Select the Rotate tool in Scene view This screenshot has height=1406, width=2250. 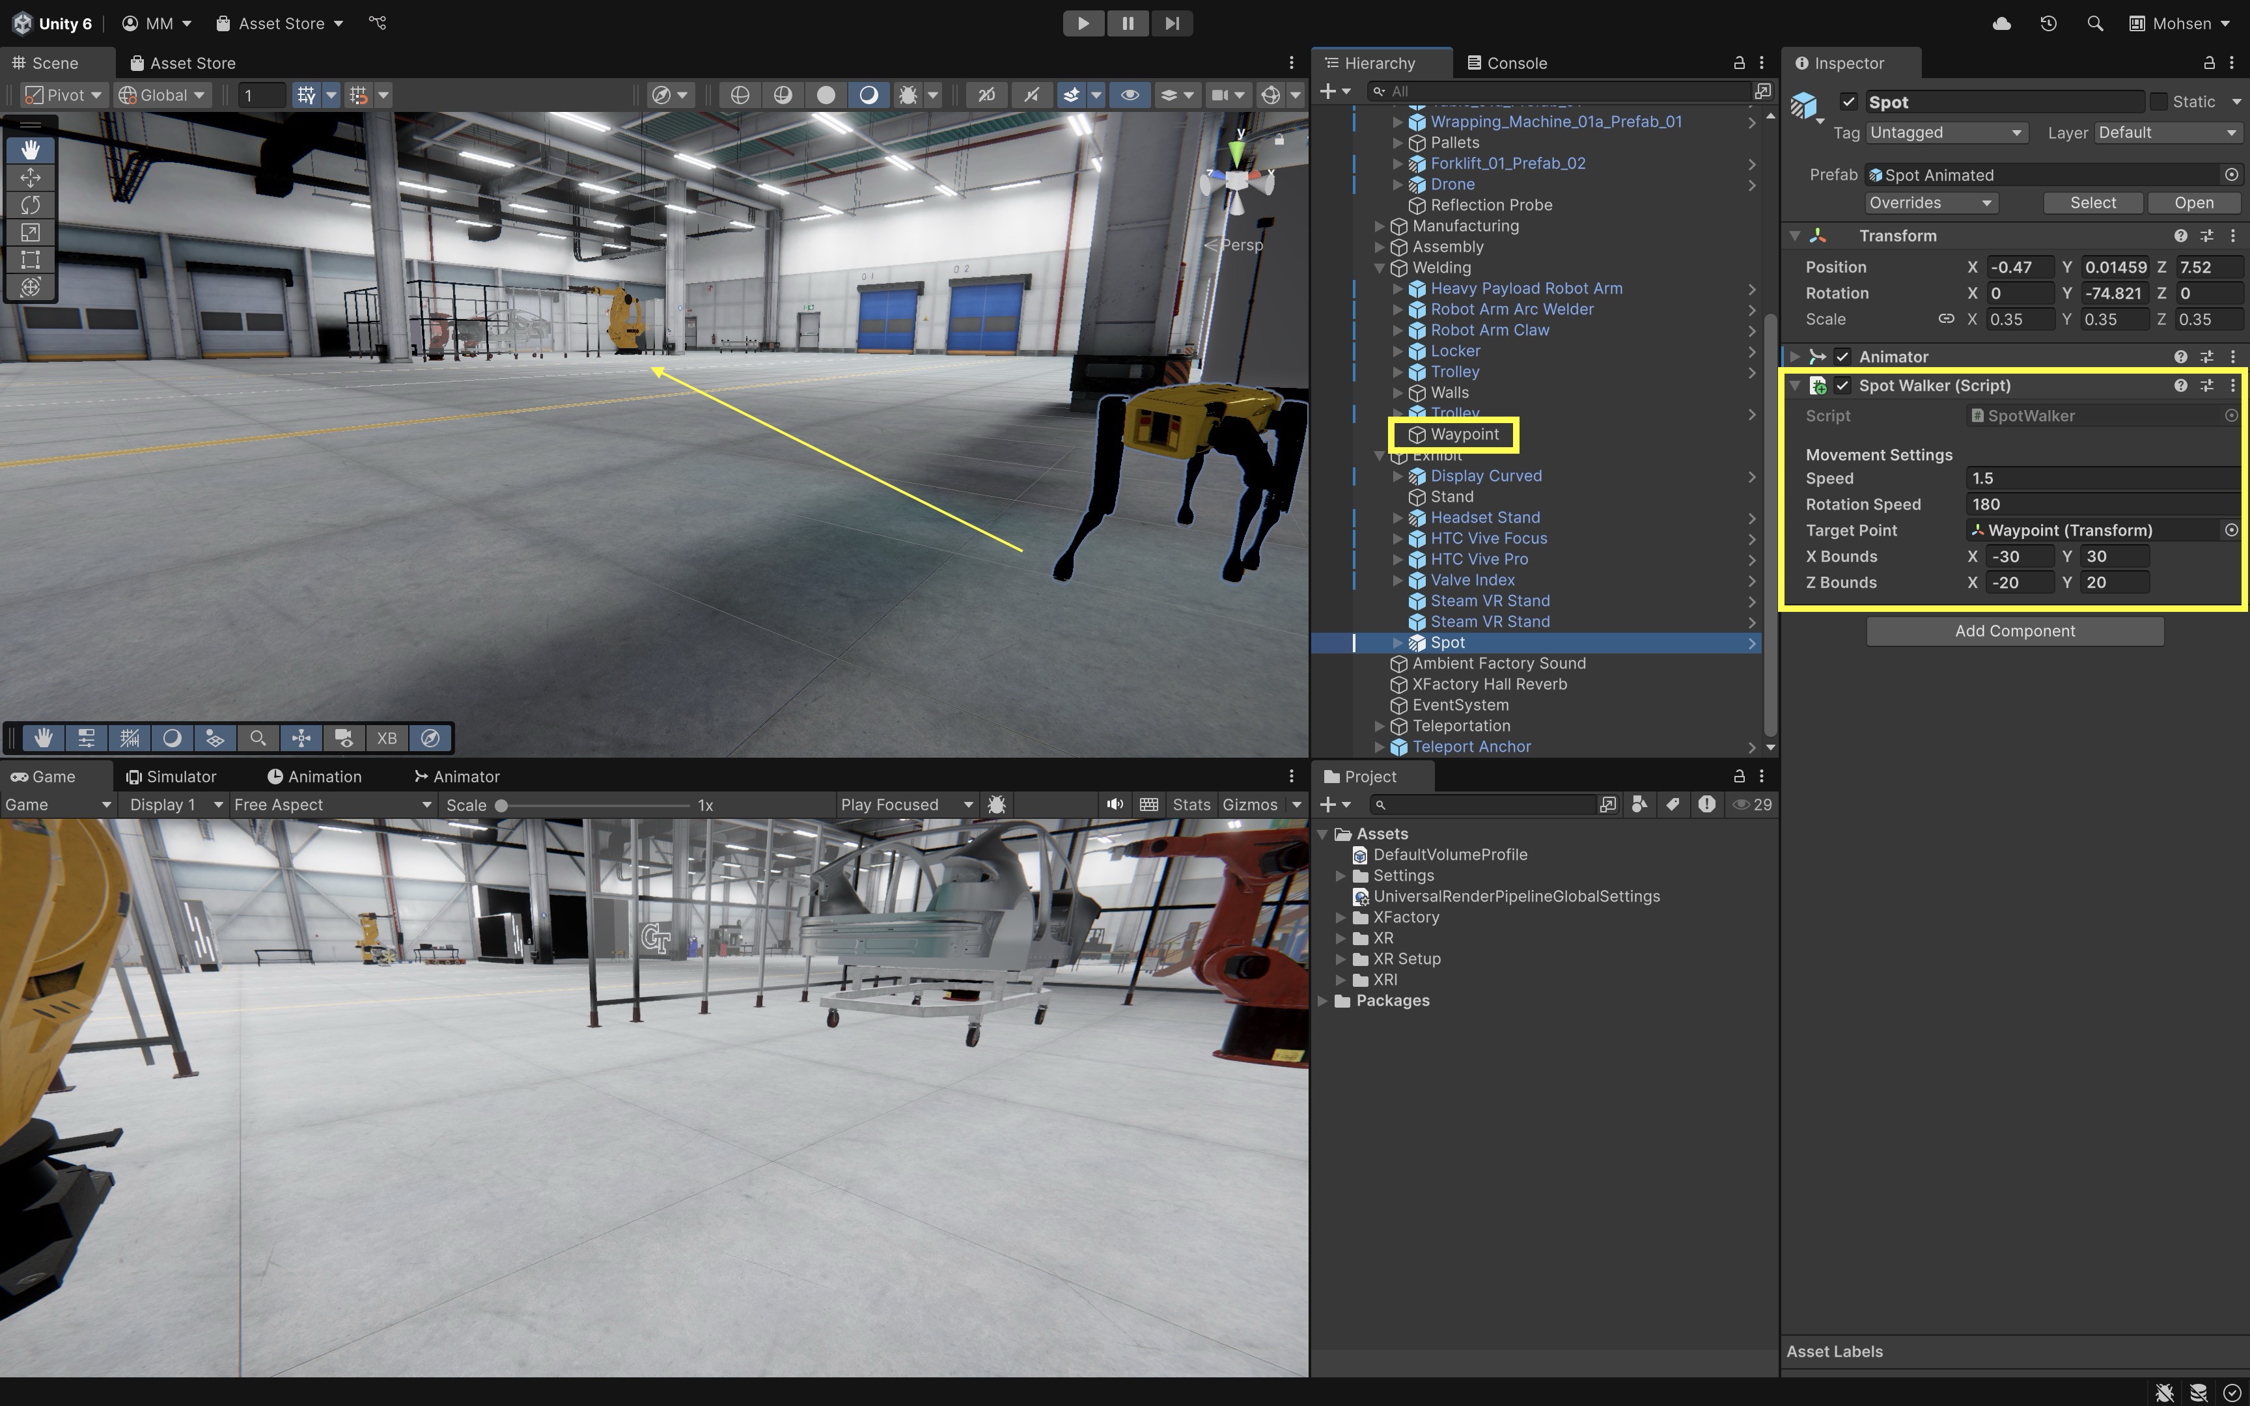coord(30,204)
